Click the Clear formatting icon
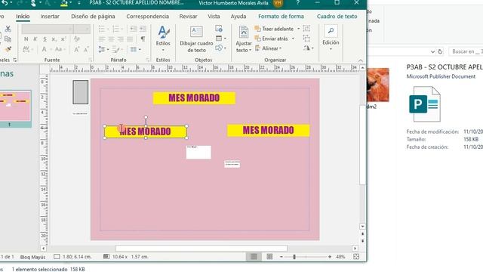Image resolution: width=483 pixels, height=272 pixels. [77, 39]
